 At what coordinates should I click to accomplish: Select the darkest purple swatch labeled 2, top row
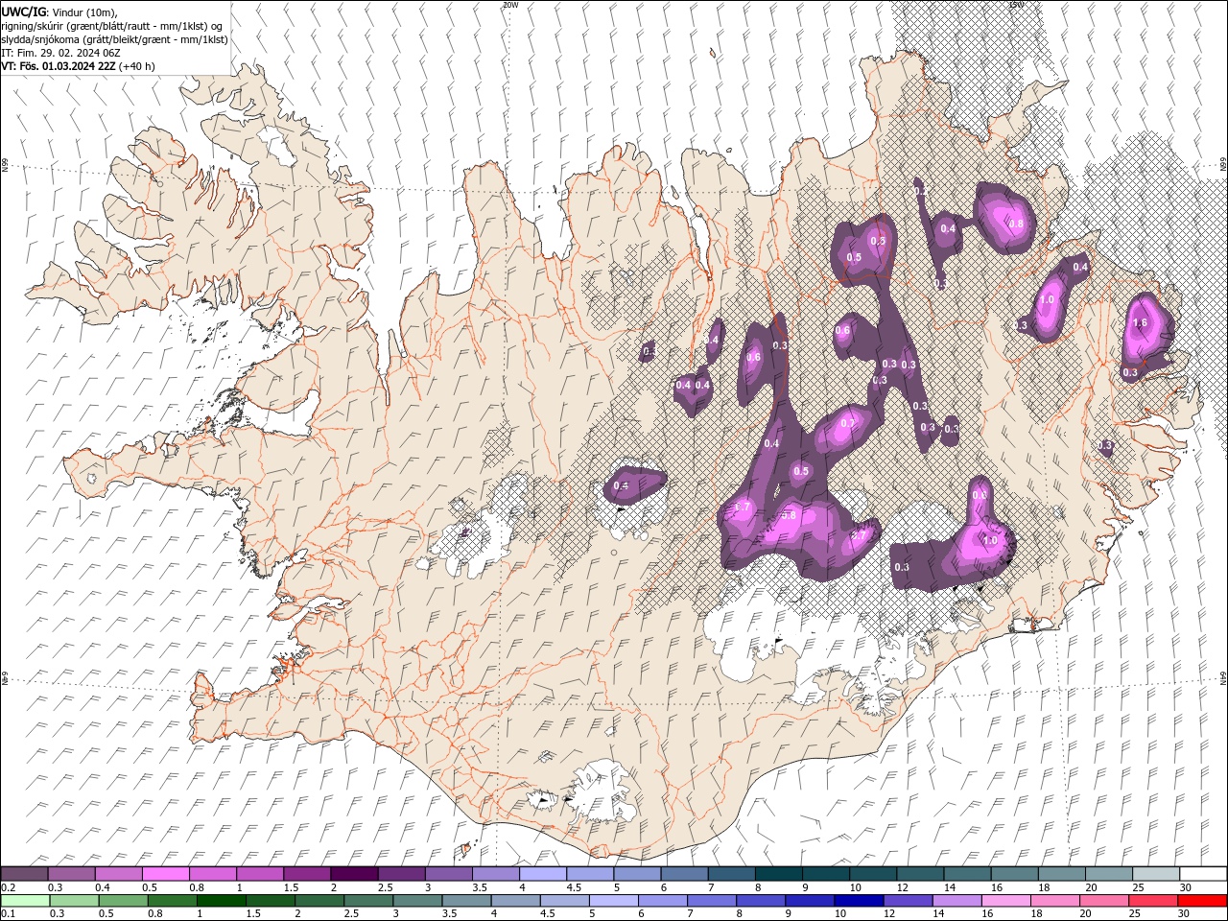coord(354,874)
